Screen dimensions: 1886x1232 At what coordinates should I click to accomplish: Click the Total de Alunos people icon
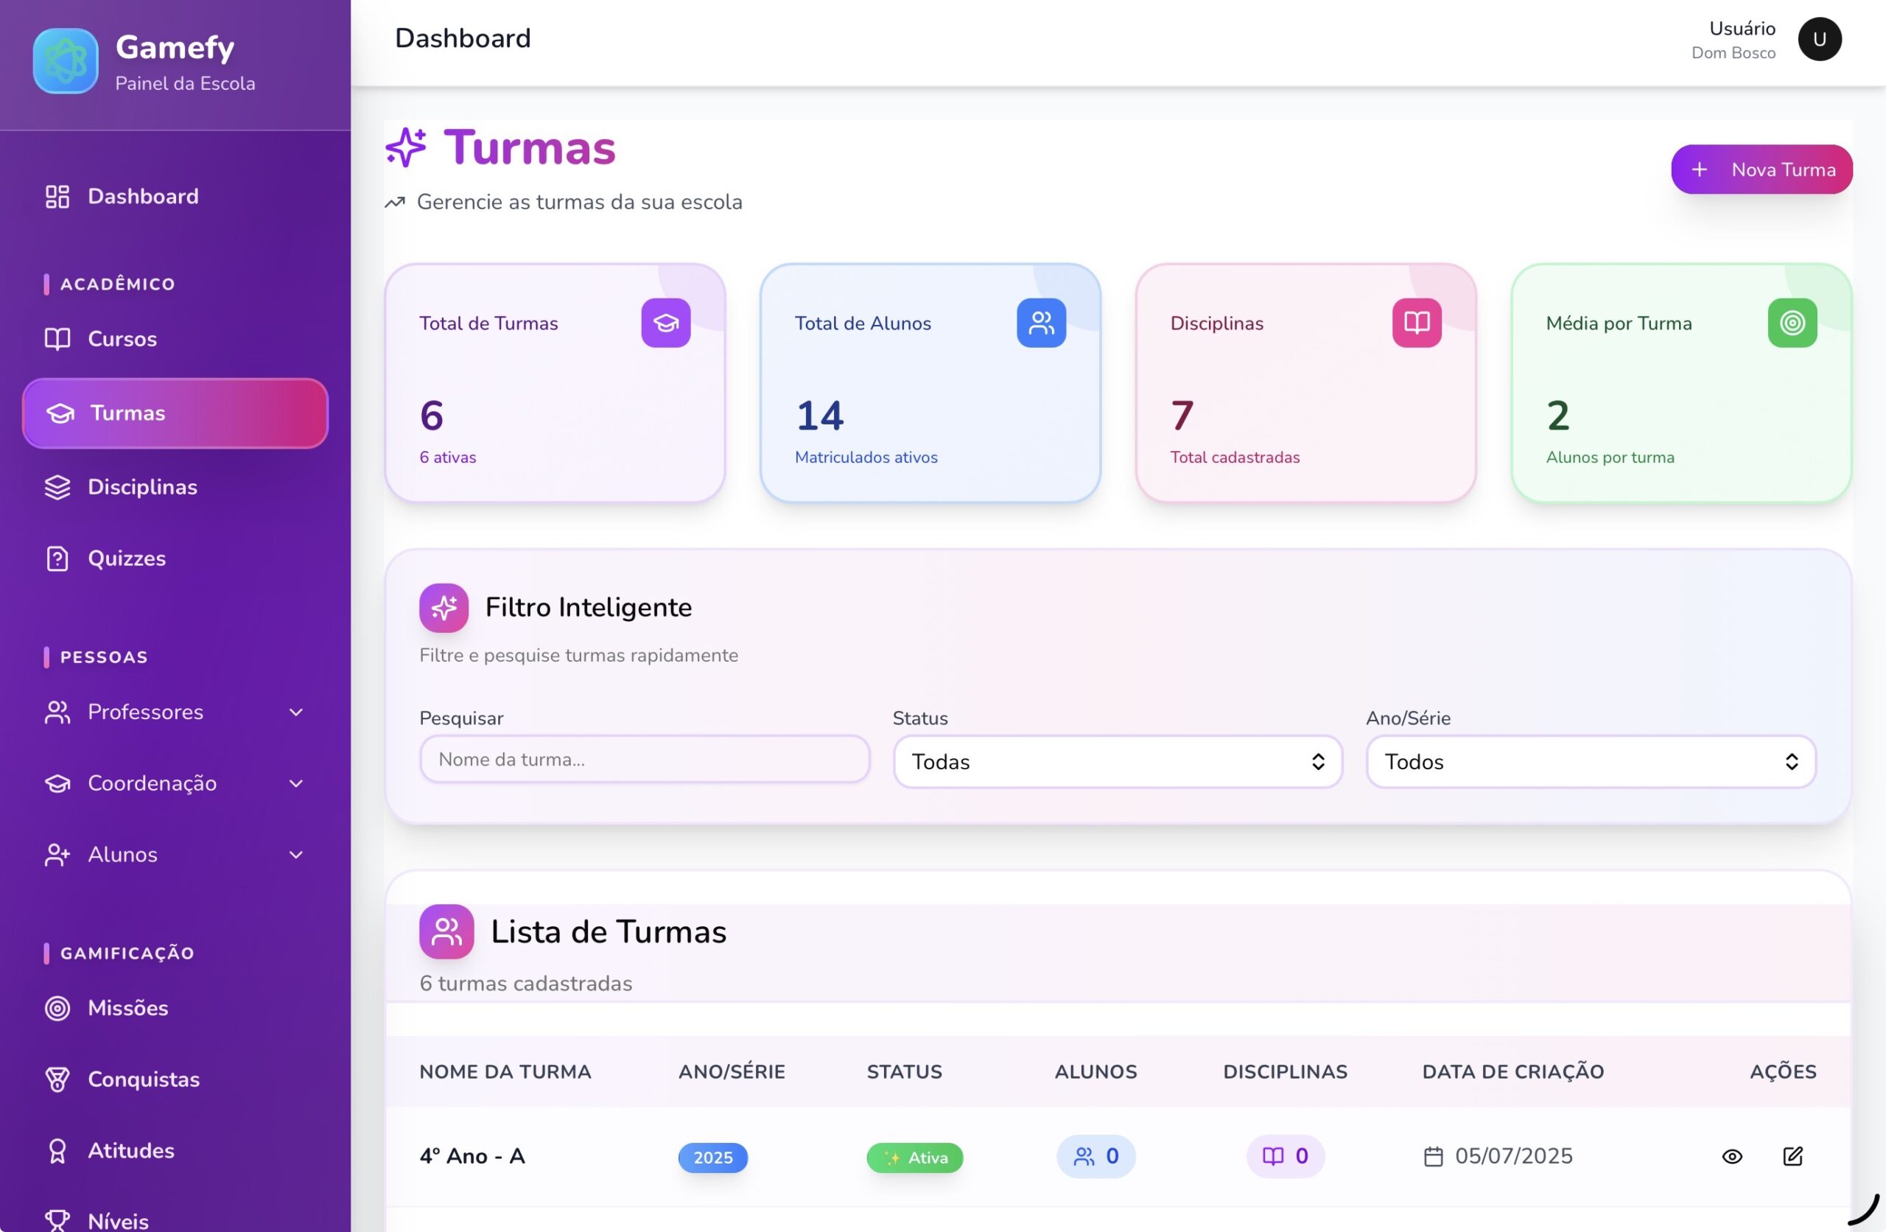click(x=1041, y=323)
